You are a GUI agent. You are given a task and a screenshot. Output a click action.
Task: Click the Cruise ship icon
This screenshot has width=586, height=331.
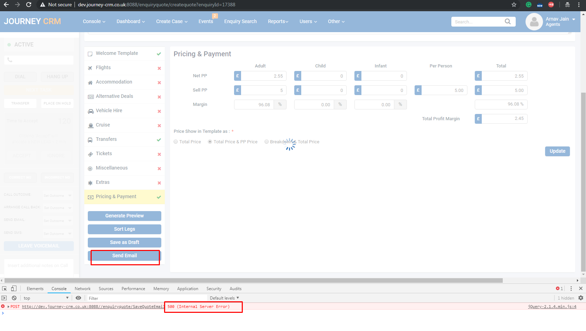[91, 125]
